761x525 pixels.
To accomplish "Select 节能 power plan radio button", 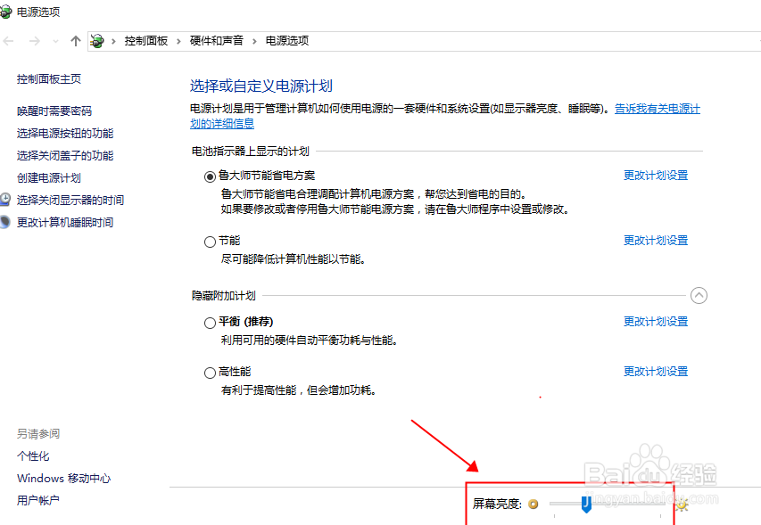I will click(x=210, y=242).
